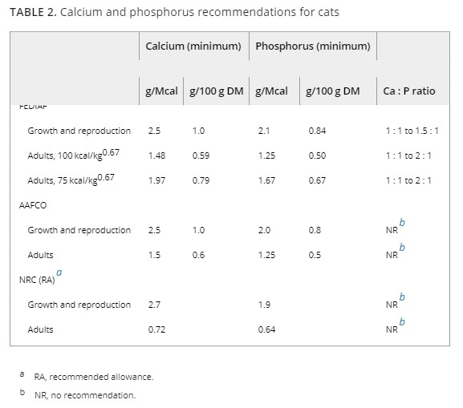Open footnote b in AAFCO Growth and reproduction row
Image resolution: width=463 pixels, height=408 pixels.
(x=402, y=222)
